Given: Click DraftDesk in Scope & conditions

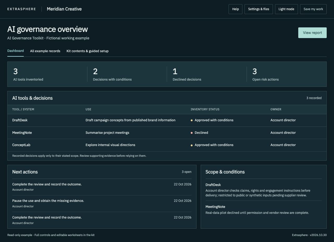Looking at the screenshot, I should (213, 185).
